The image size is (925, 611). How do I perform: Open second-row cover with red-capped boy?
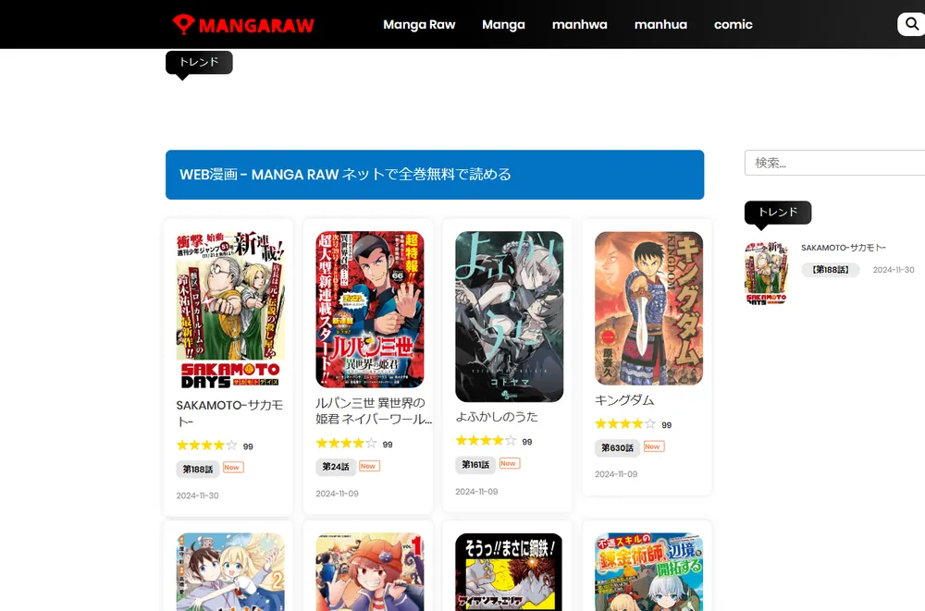369,572
